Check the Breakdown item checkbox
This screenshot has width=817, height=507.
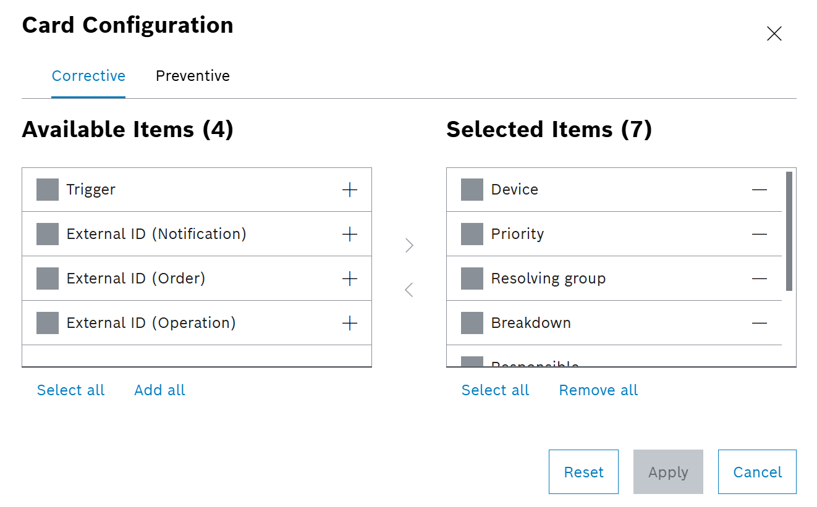[472, 322]
